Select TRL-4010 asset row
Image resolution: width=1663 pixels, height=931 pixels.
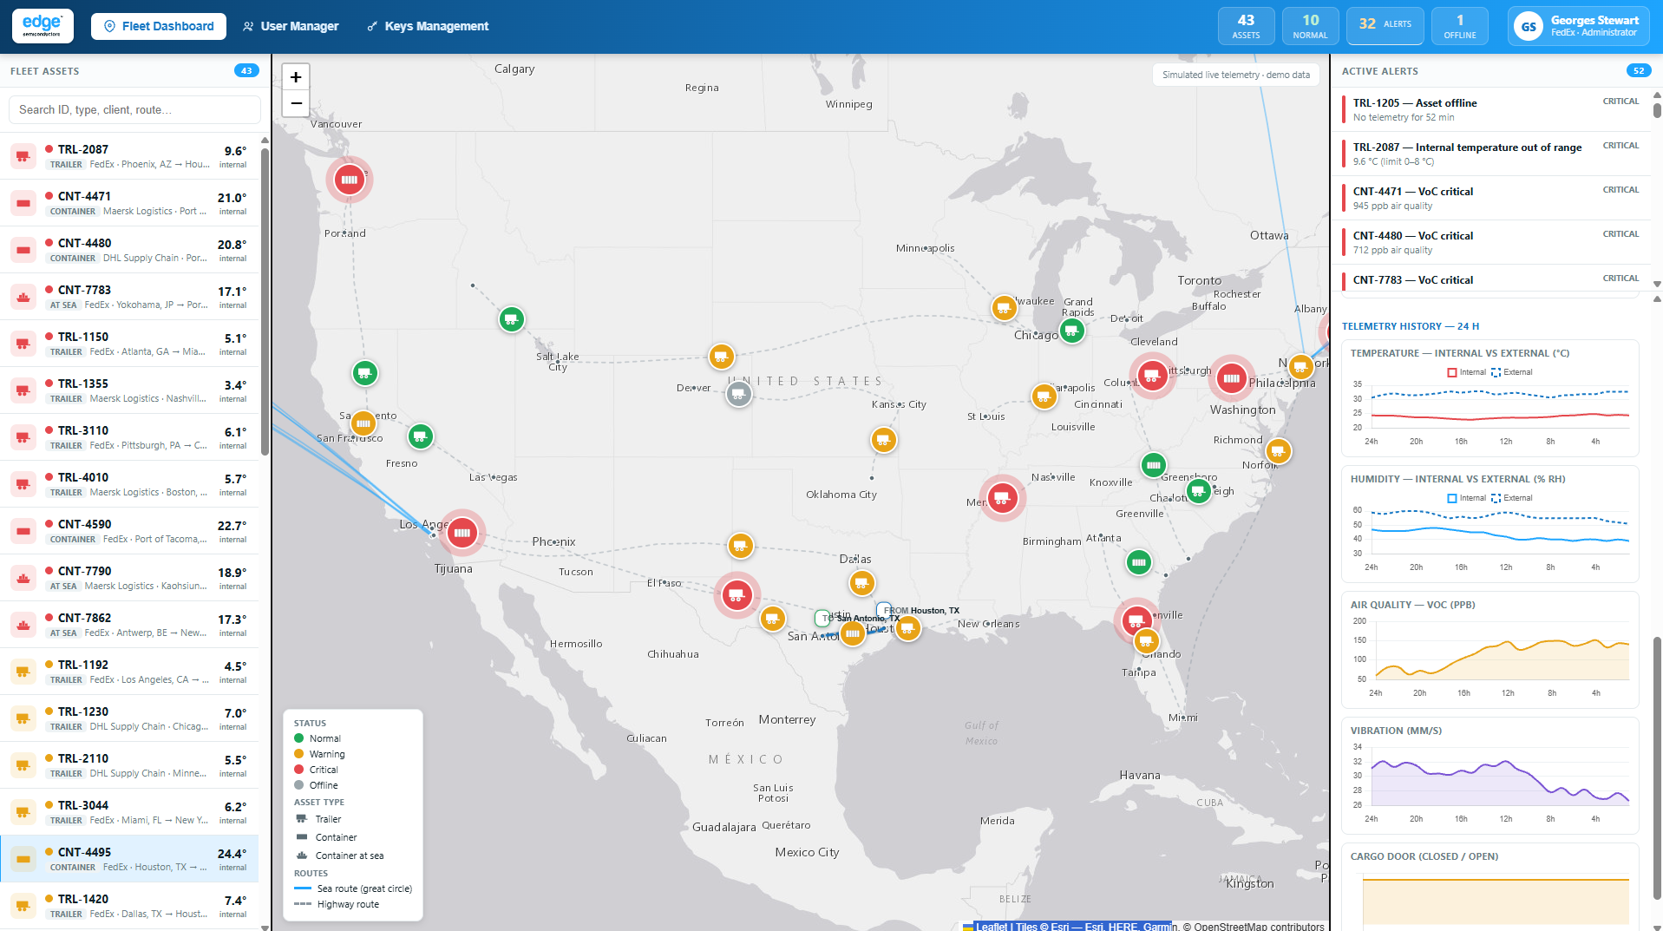pos(130,484)
